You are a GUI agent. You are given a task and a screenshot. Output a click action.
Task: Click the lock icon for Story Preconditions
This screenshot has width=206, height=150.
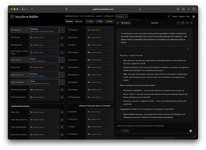(62, 135)
